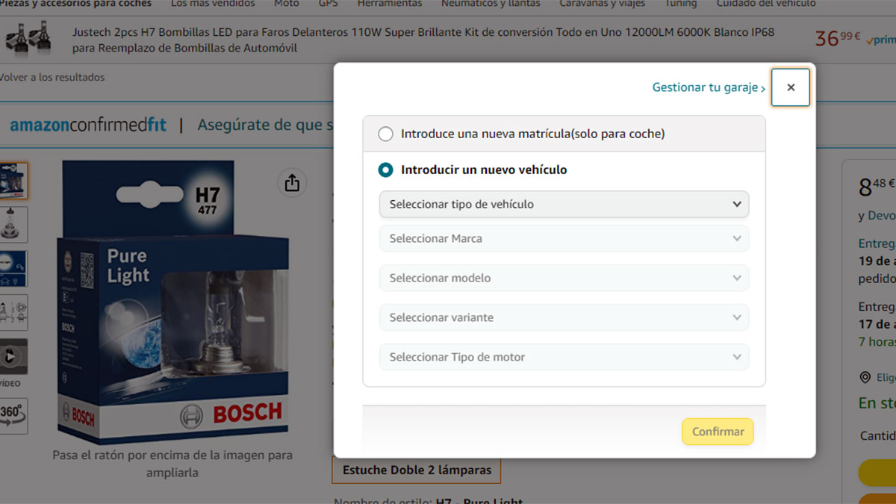Select 'Introducir un nuevo vehículo' radio button
Screen dimensions: 896x504
pos(385,170)
